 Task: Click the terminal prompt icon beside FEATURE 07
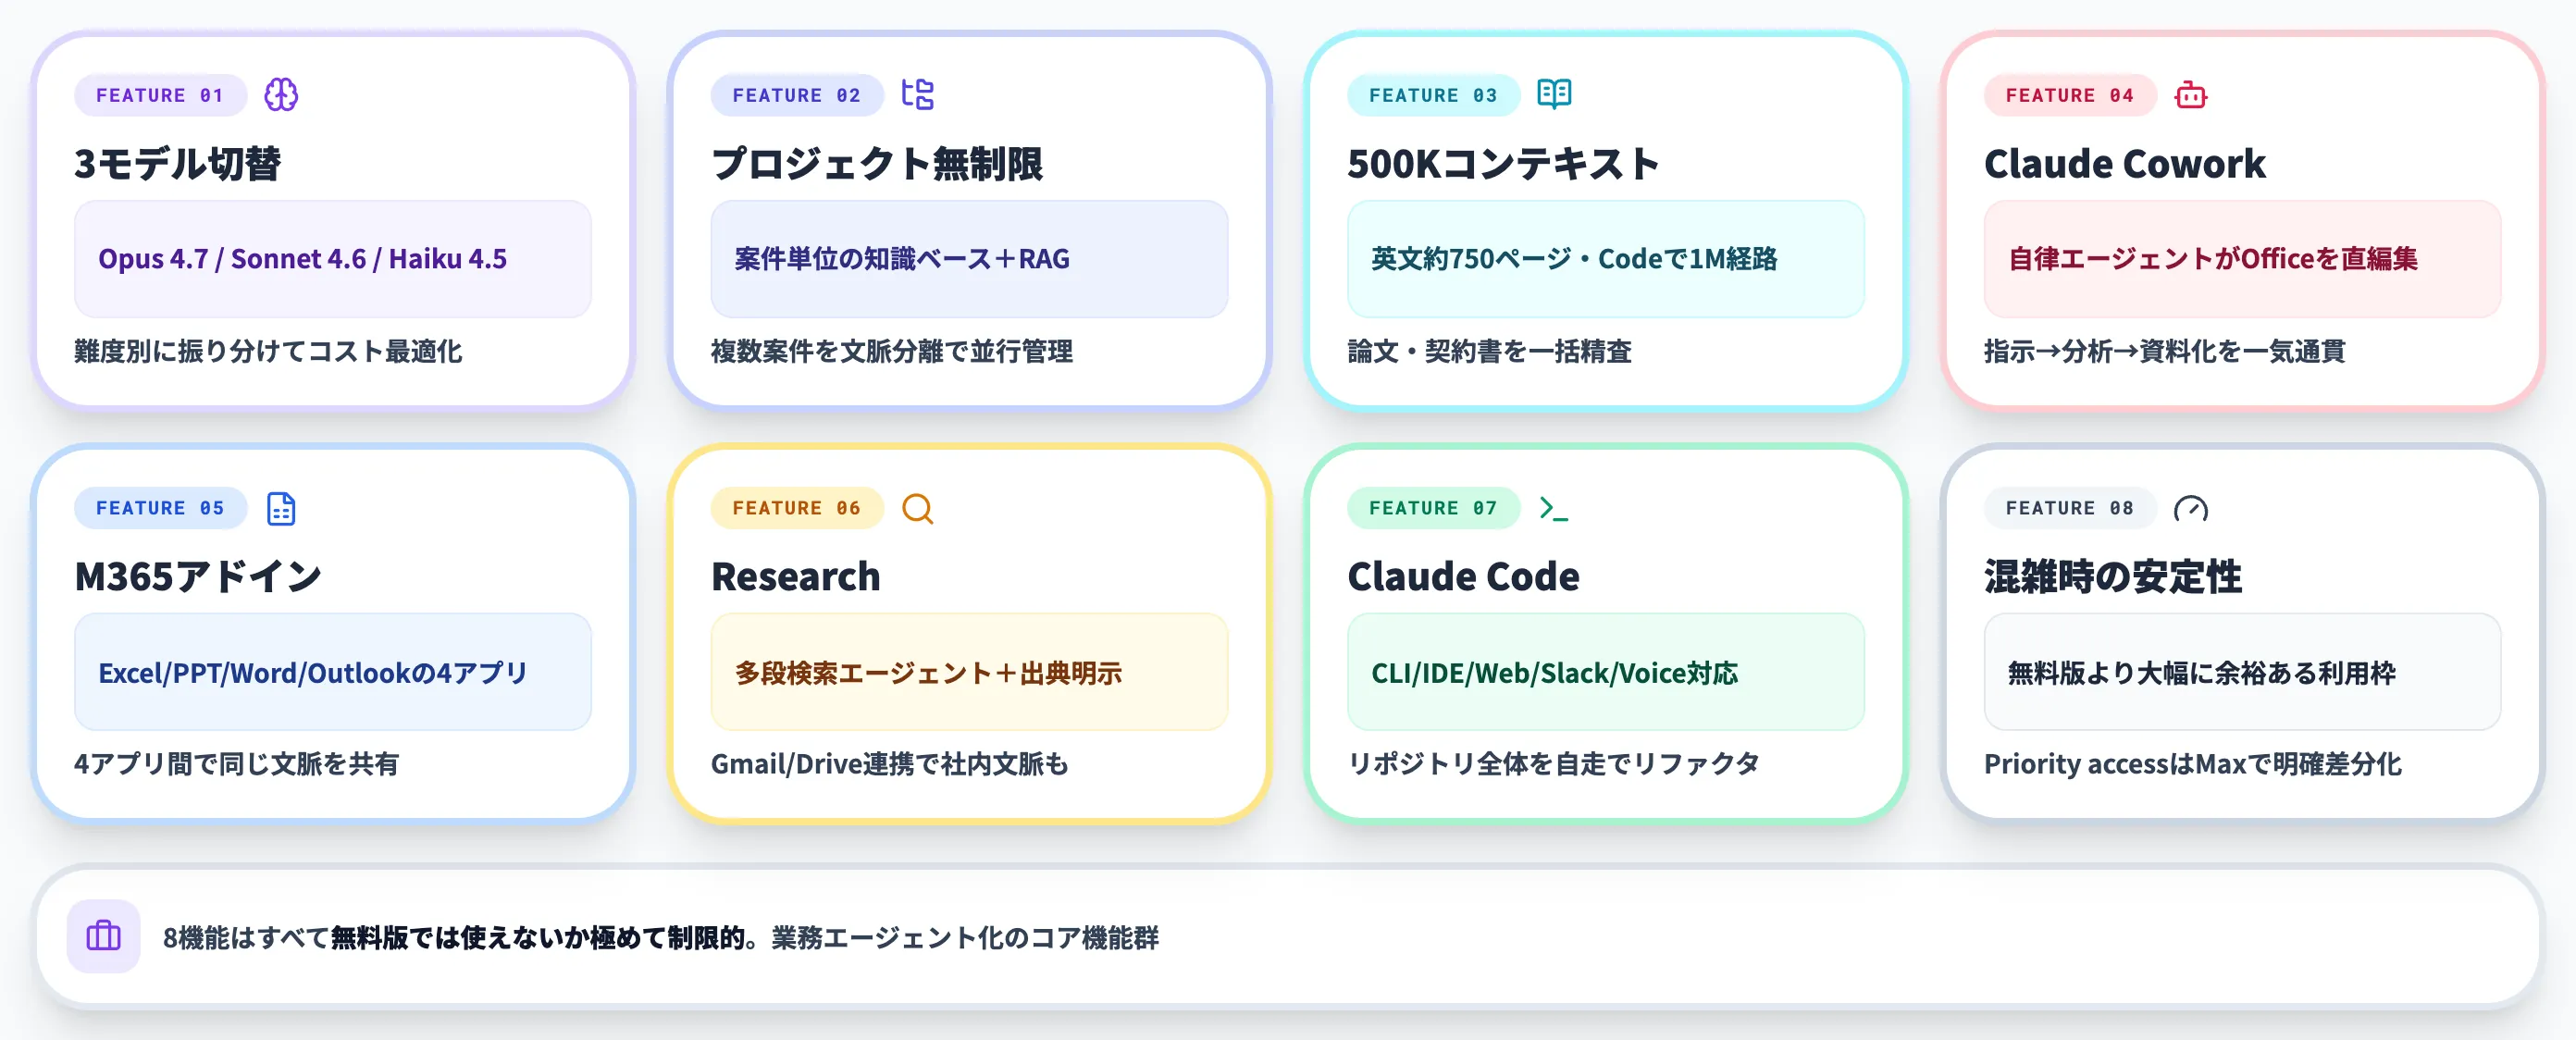1554,508
